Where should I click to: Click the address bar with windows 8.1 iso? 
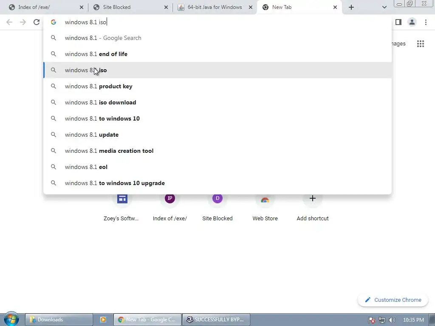pos(217,22)
